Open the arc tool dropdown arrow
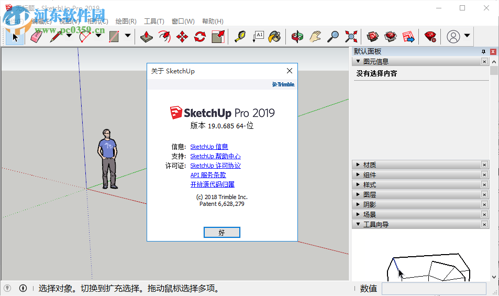499x296 pixels. [x=98, y=36]
